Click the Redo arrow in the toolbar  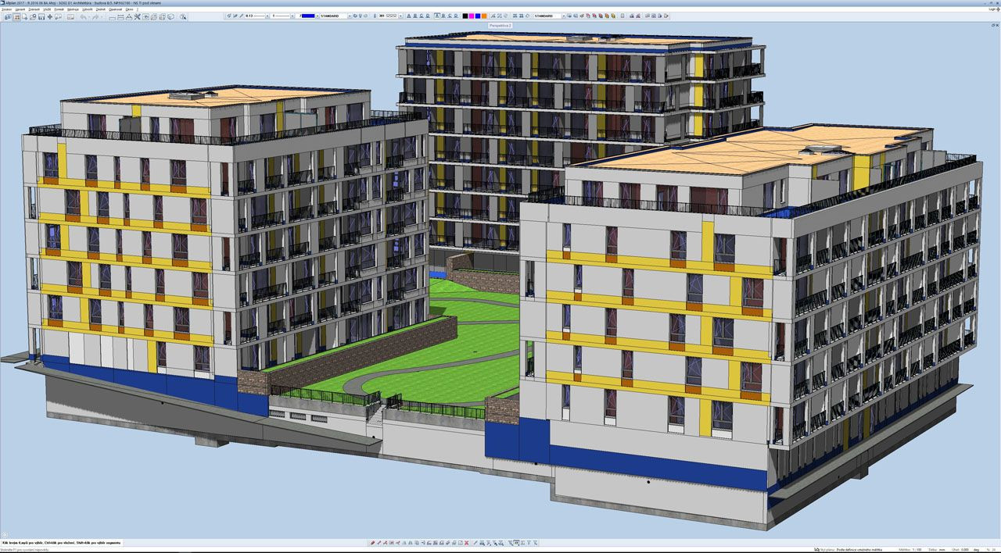[95, 16]
